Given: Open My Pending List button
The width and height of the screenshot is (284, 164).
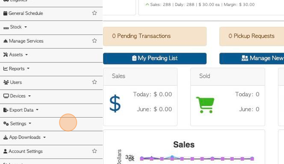Looking at the screenshot, I should click(155, 58).
